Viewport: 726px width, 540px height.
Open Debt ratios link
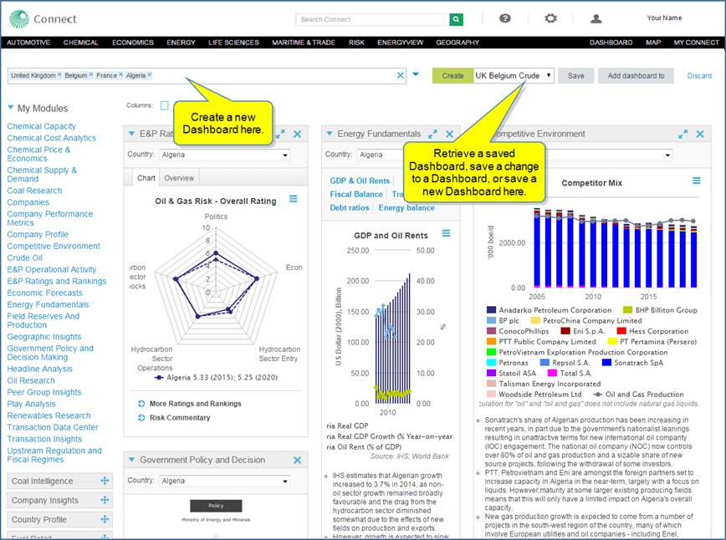pos(350,208)
